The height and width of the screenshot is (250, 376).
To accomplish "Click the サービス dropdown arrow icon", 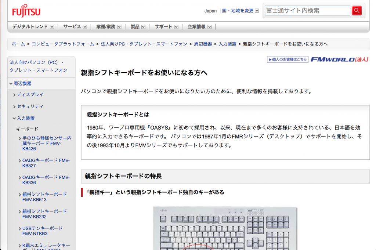I will (85, 27).
